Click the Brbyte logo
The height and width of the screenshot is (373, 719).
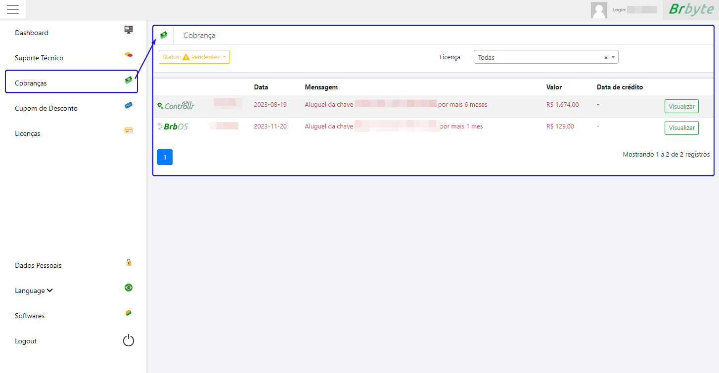tap(691, 9)
